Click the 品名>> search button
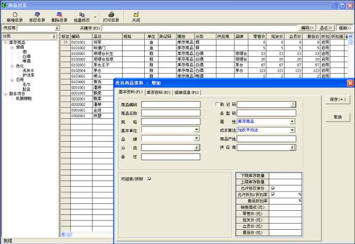The width and height of the screenshot is (355, 244). coord(325,28)
